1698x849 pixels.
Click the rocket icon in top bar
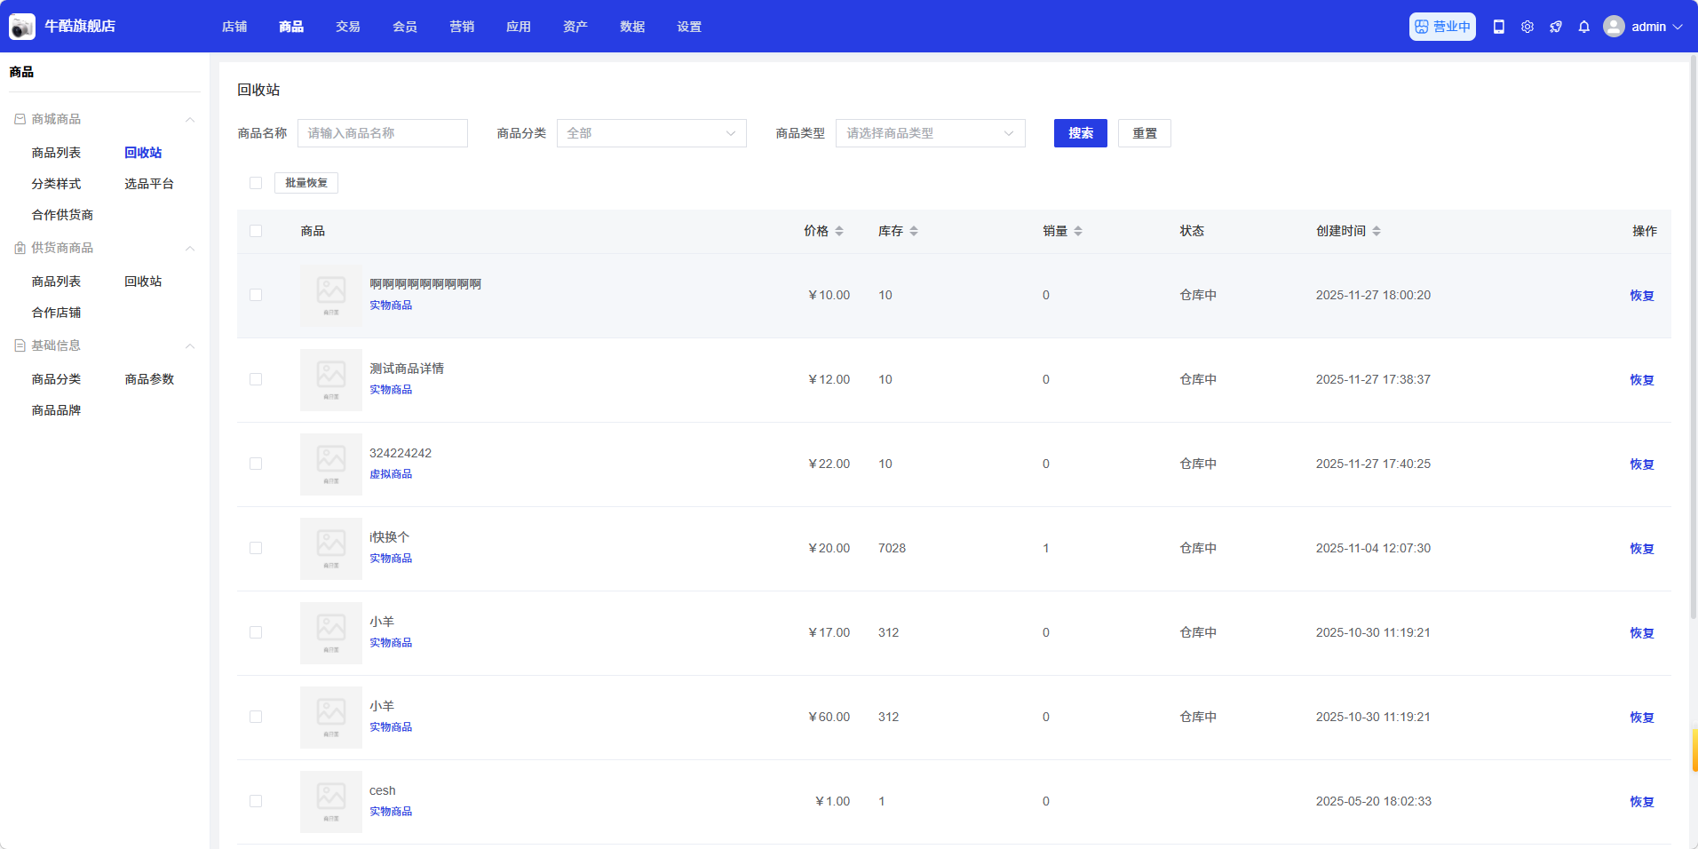[x=1555, y=27]
